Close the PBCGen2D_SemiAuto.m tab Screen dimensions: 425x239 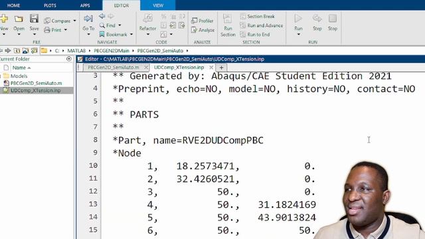146,67
